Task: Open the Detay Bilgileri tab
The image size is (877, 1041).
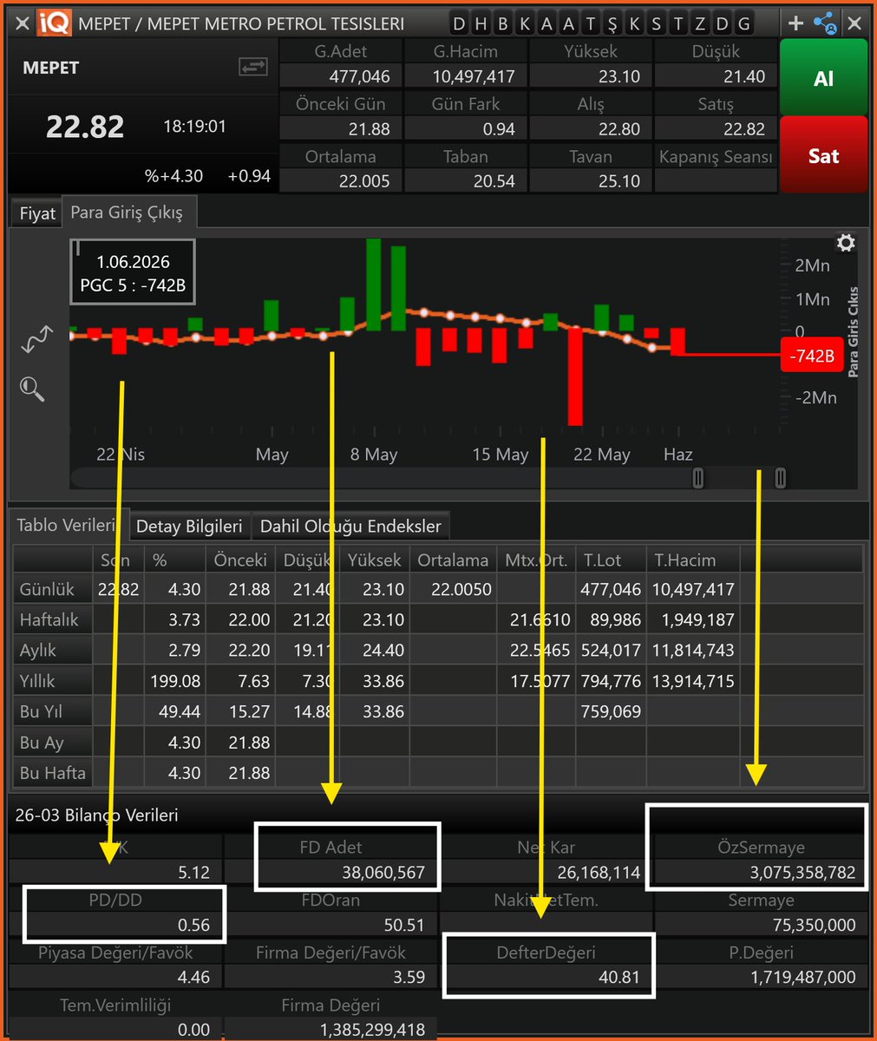Action: [189, 527]
